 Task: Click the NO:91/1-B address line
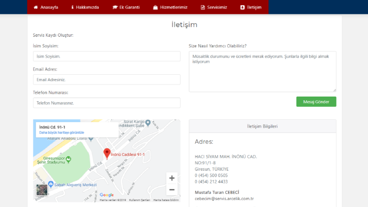point(205,162)
